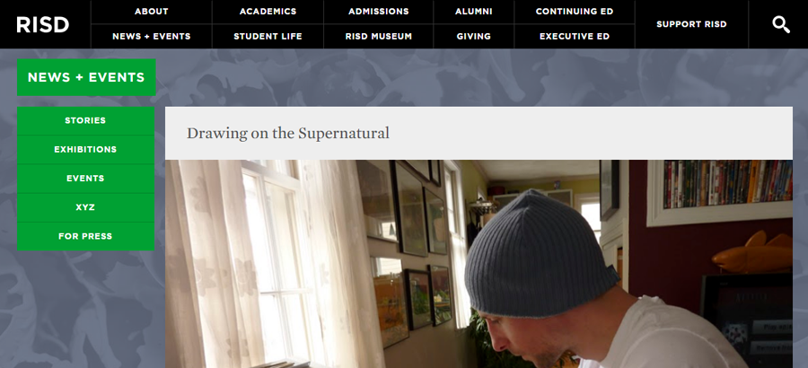Image resolution: width=808 pixels, height=368 pixels.
Task: Select Stories in the green sidebar
Action: coord(85,120)
